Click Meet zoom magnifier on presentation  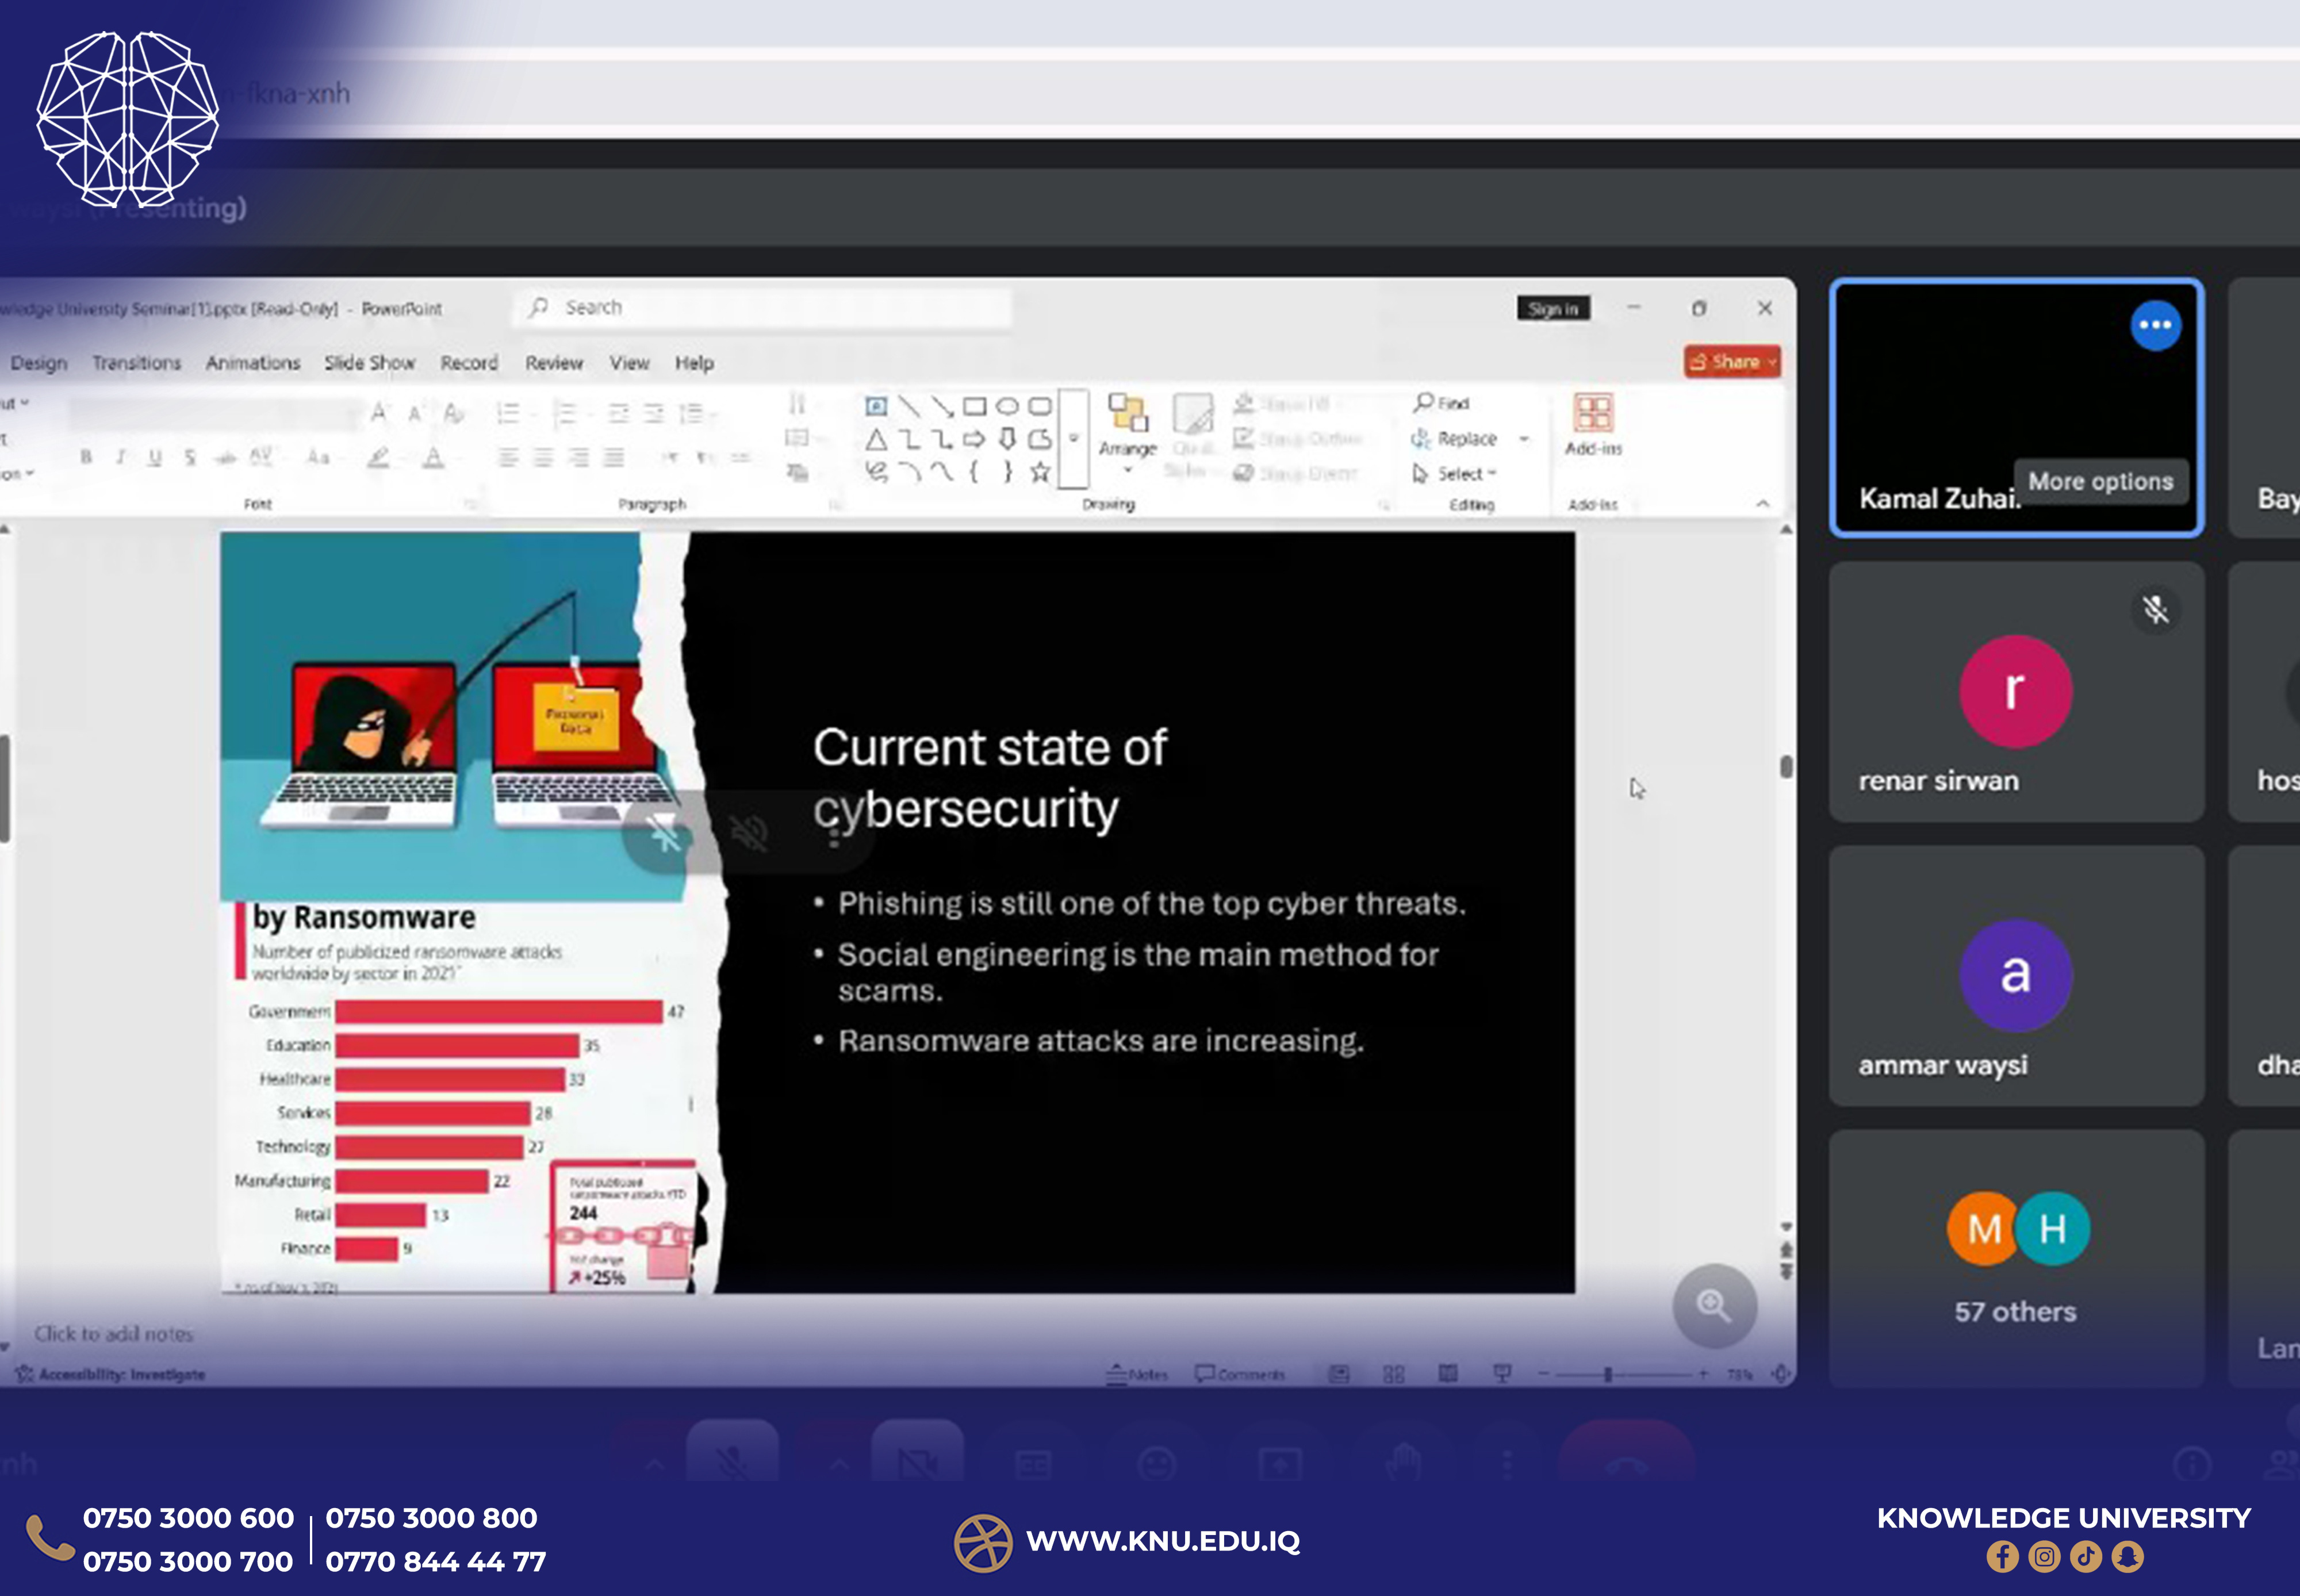pyautogui.click(x=1714, y=1306)
